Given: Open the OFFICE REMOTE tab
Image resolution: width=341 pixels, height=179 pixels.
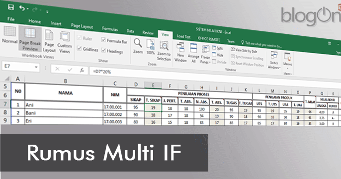Looking at the screenshot, I should pos(209,39).
